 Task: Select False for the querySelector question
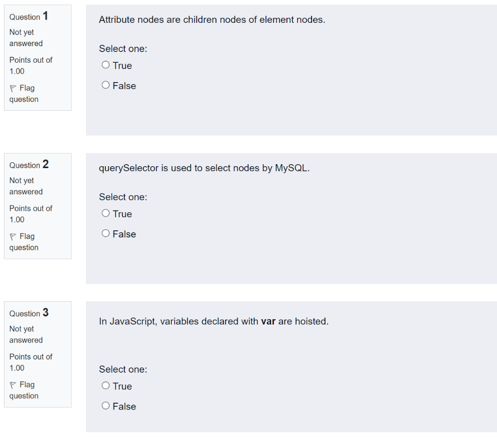click(105, 233)
